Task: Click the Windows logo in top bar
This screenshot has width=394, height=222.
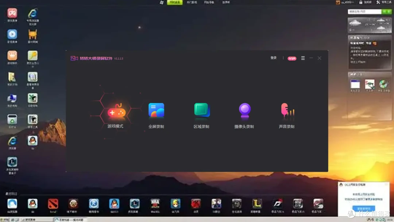Action: [x=162, y=2]
